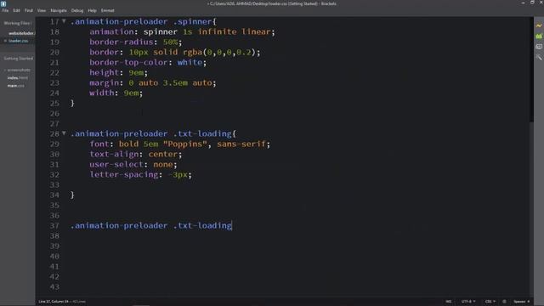Click the 'text-align' property on line 30
The image size is (544, 306).
pyautogui.click(x=114, y=154)
